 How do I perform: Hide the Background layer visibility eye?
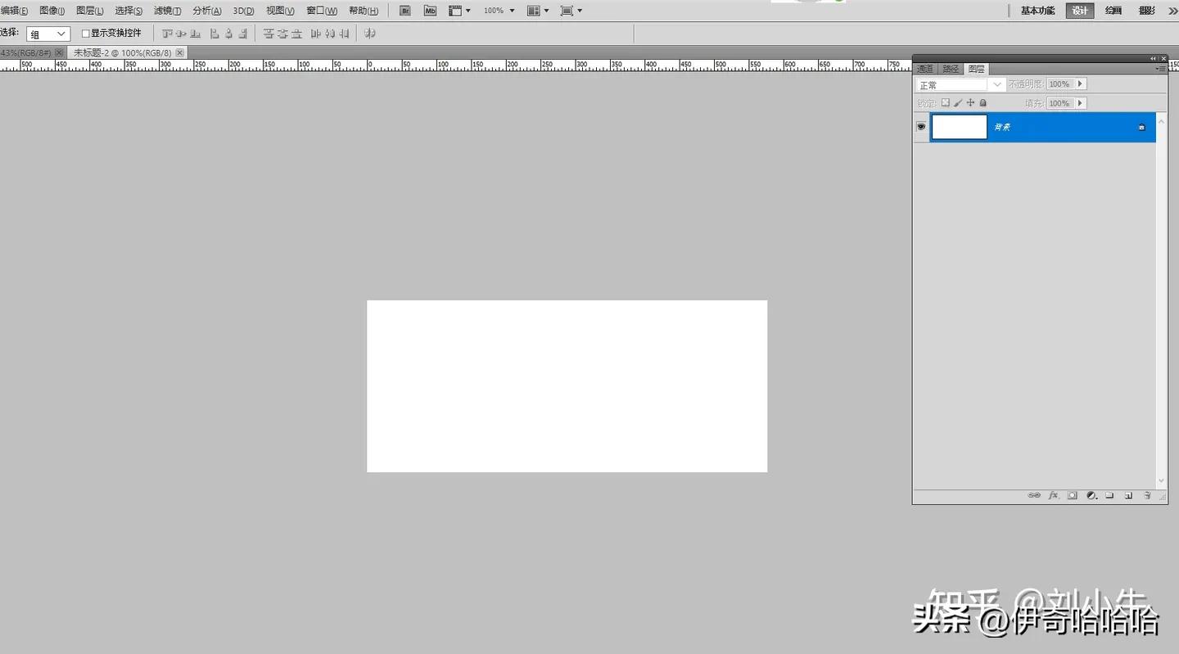(x=920, y=126)
